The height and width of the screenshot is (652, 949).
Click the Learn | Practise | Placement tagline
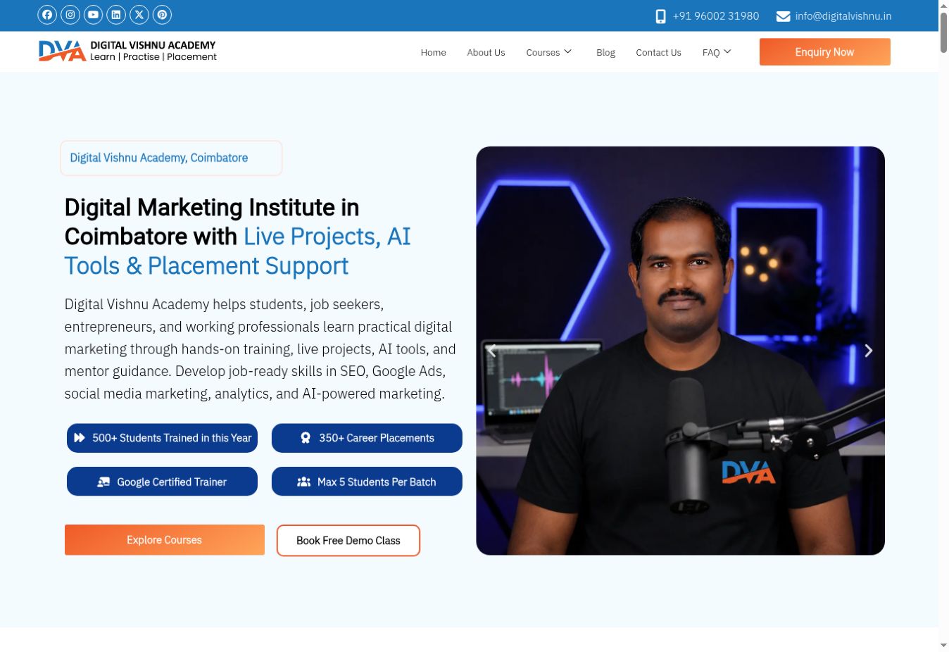[153, 57]
